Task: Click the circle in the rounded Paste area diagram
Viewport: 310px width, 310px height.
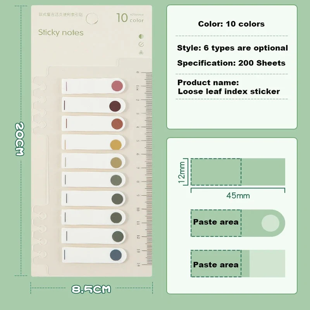Action: coord(270,223)
